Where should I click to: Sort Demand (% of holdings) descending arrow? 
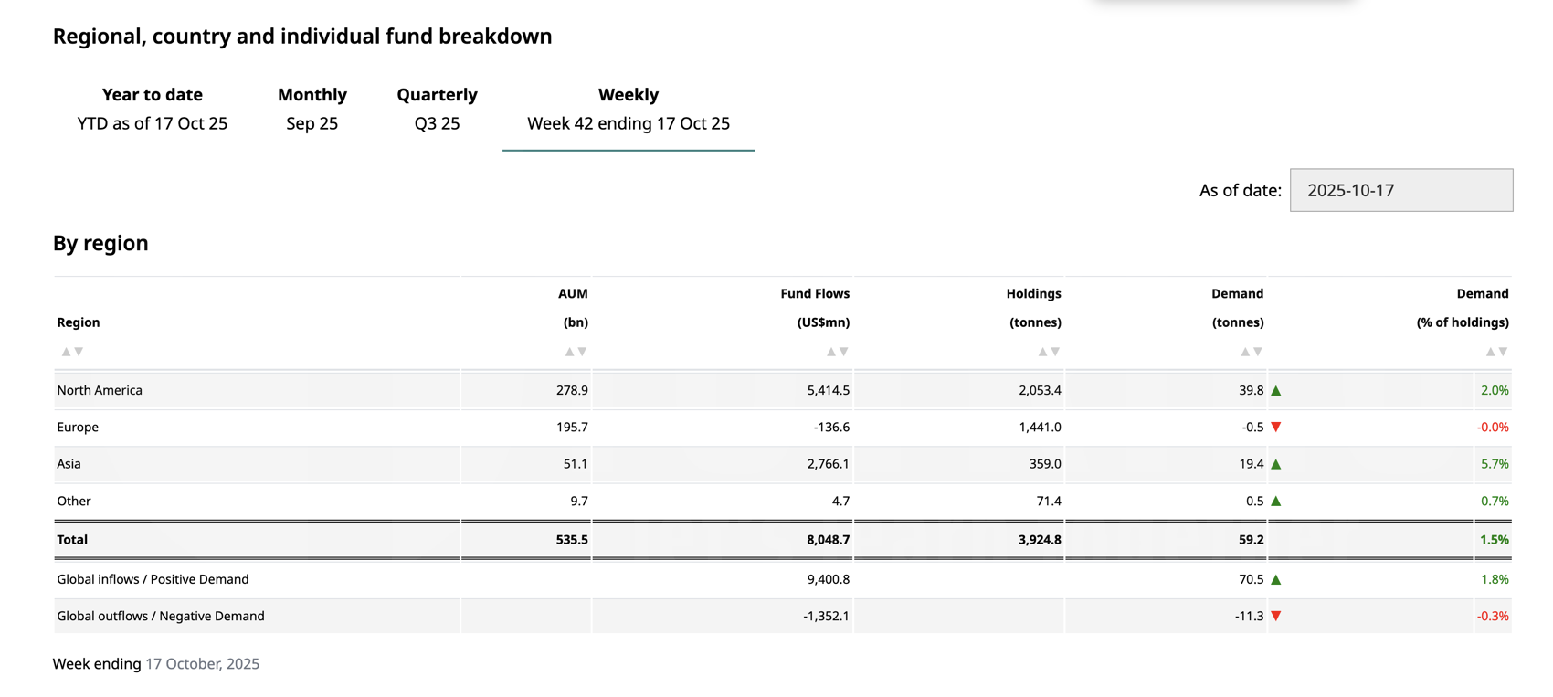[1503, 352]
